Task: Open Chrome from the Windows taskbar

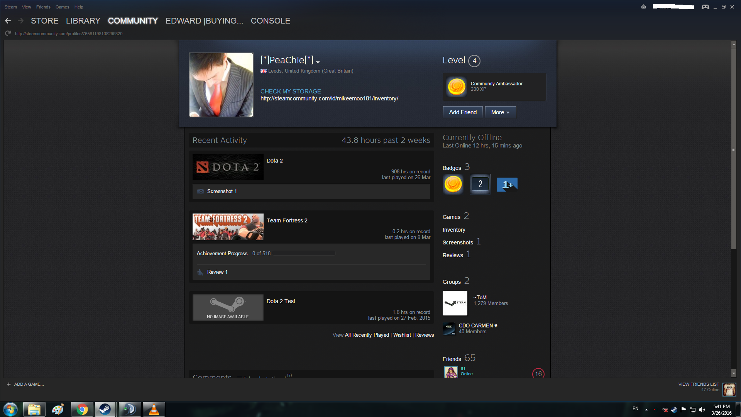Action: click(x=82, y=409)
